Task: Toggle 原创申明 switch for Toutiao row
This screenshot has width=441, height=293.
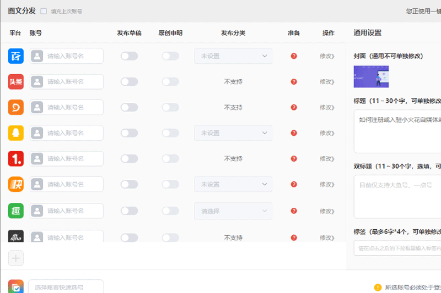Action: coord(170,82)
